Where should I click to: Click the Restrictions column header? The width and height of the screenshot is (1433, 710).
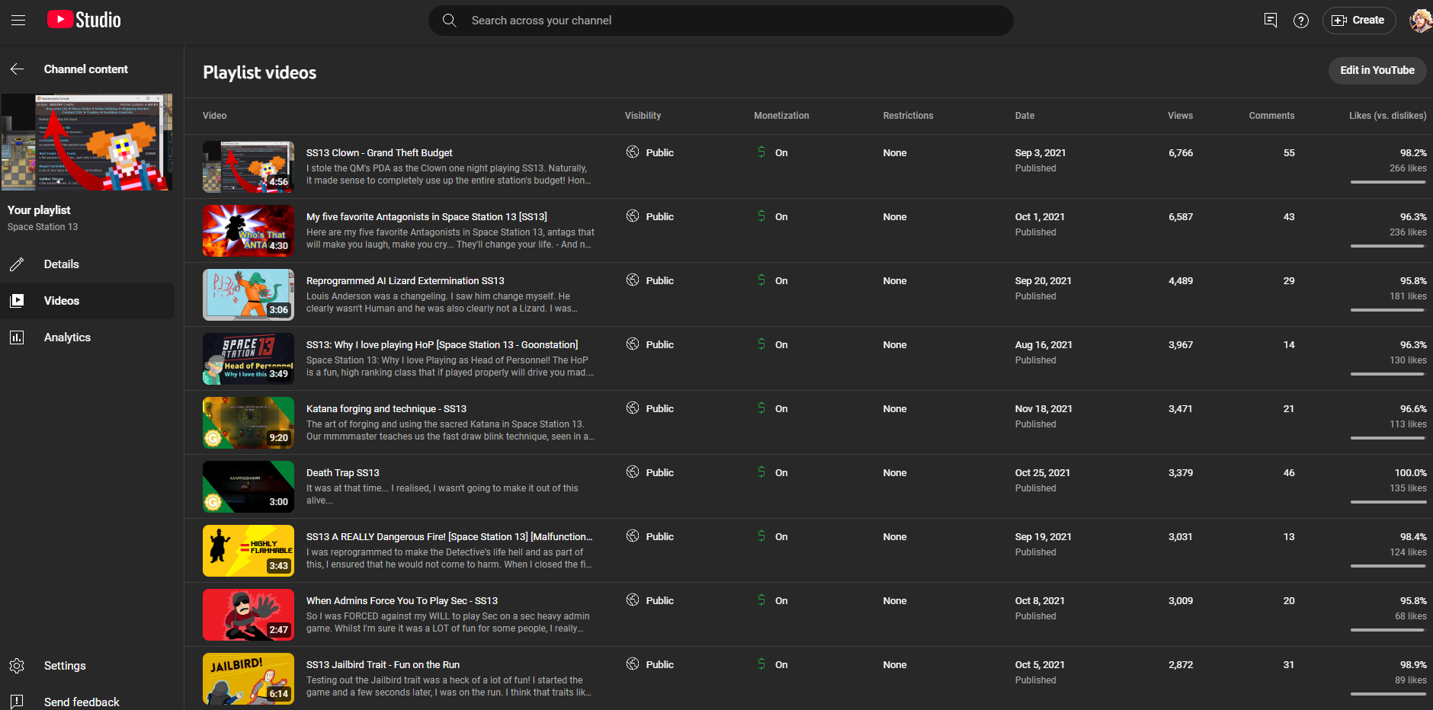point(908,116)
